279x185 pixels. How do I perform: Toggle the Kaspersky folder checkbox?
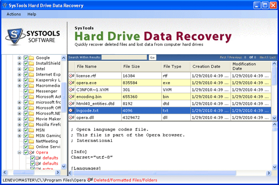[26, 80]
